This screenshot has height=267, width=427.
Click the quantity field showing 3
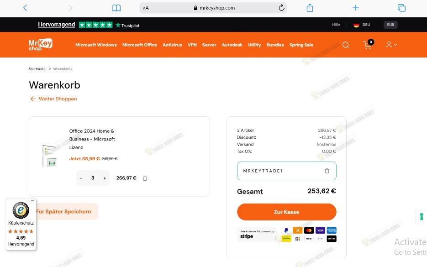tap(93, 178)
